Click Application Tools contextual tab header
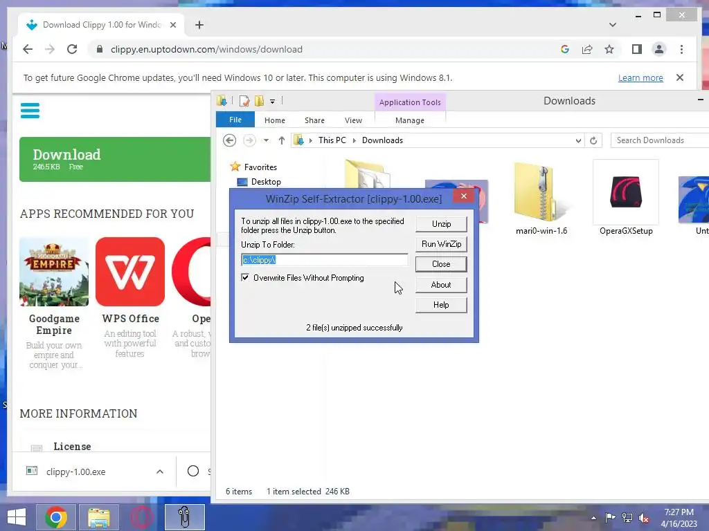709x531 pixels. 410,102
